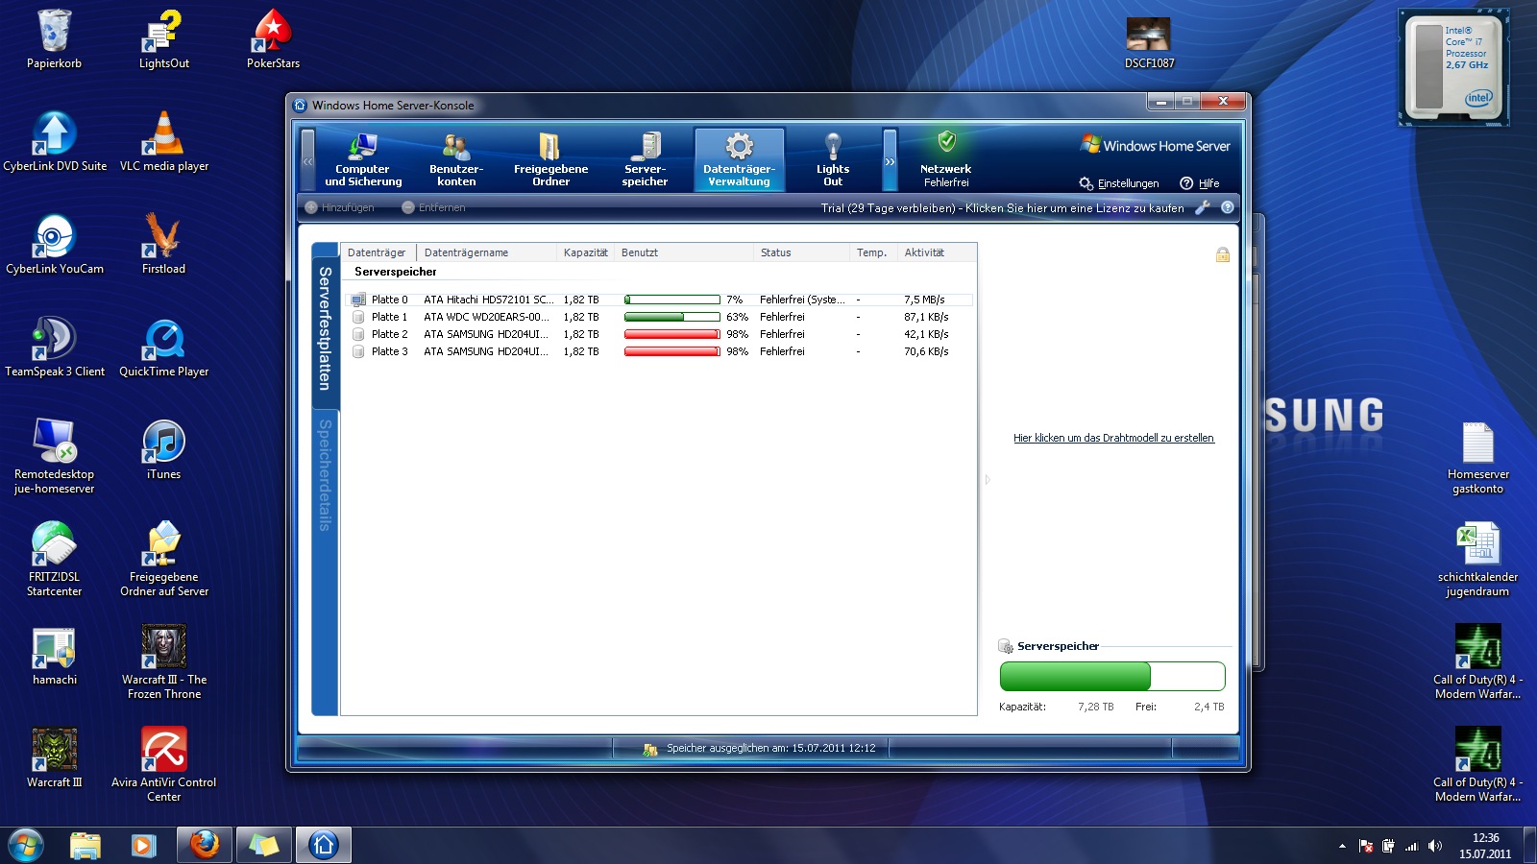Select Platte 2 Samsung disk row
Screen dimensions: 1537x864
pos(659,334)
